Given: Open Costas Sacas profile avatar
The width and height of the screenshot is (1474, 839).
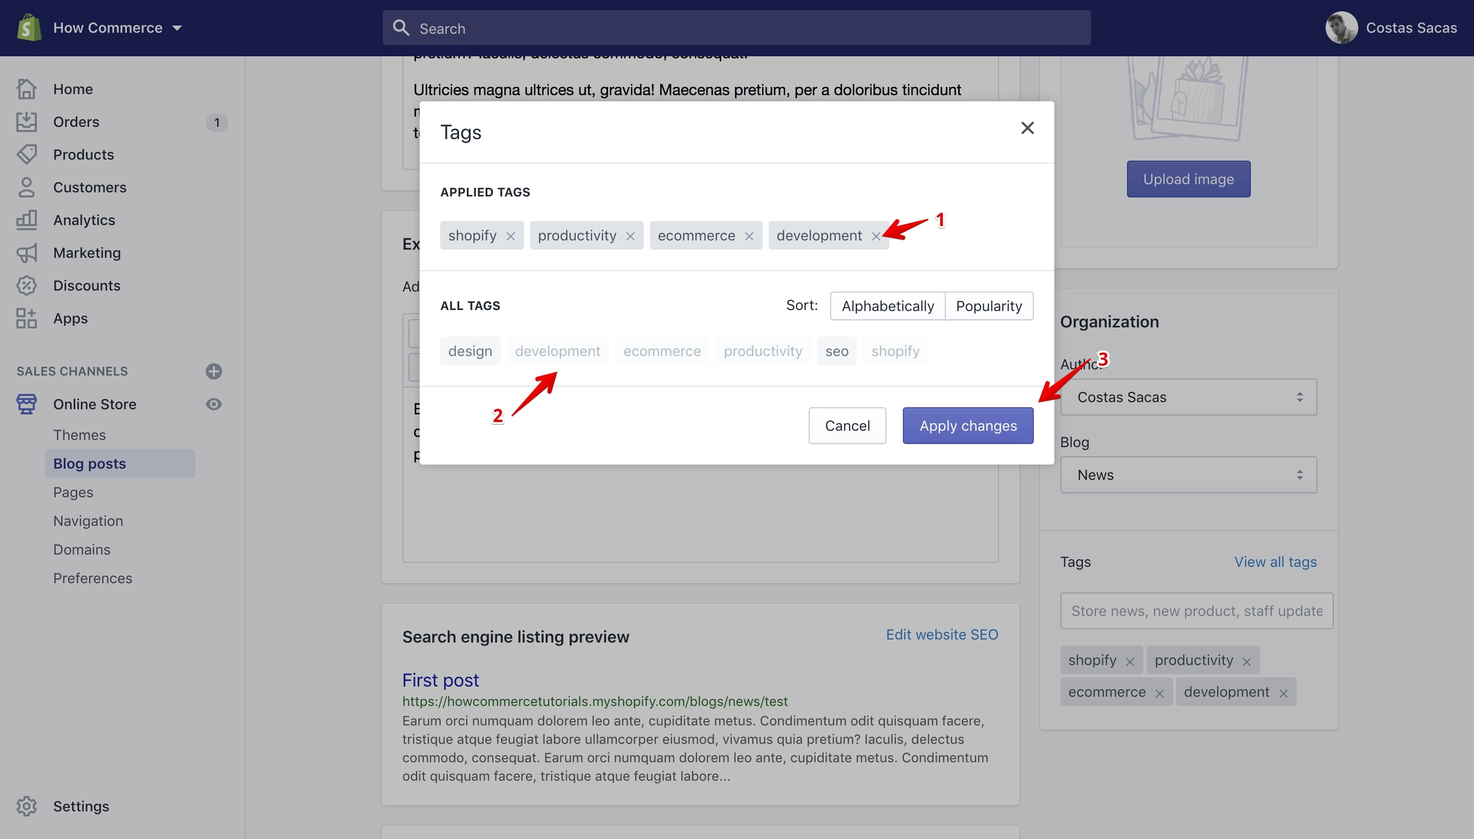Looking at the screenshot, I should (1341, 28).
